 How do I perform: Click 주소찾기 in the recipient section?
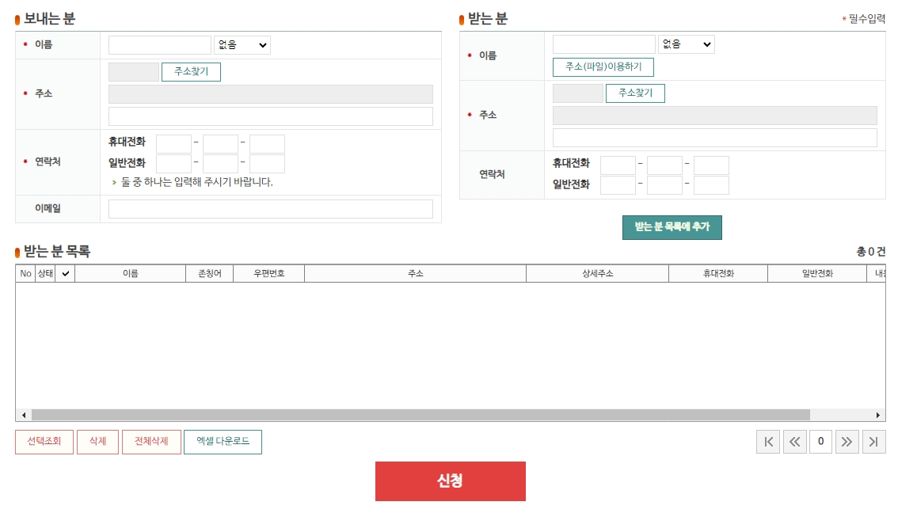point(634,93)
